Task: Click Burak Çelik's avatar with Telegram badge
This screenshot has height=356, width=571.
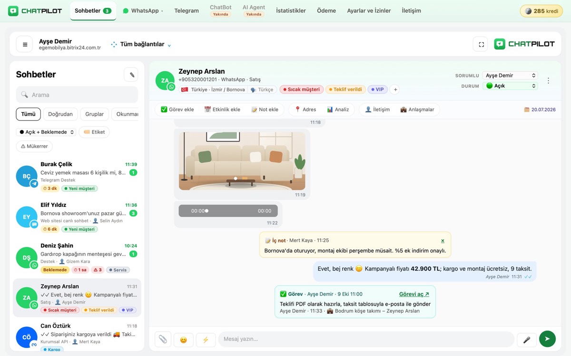Action: (27, 176)
